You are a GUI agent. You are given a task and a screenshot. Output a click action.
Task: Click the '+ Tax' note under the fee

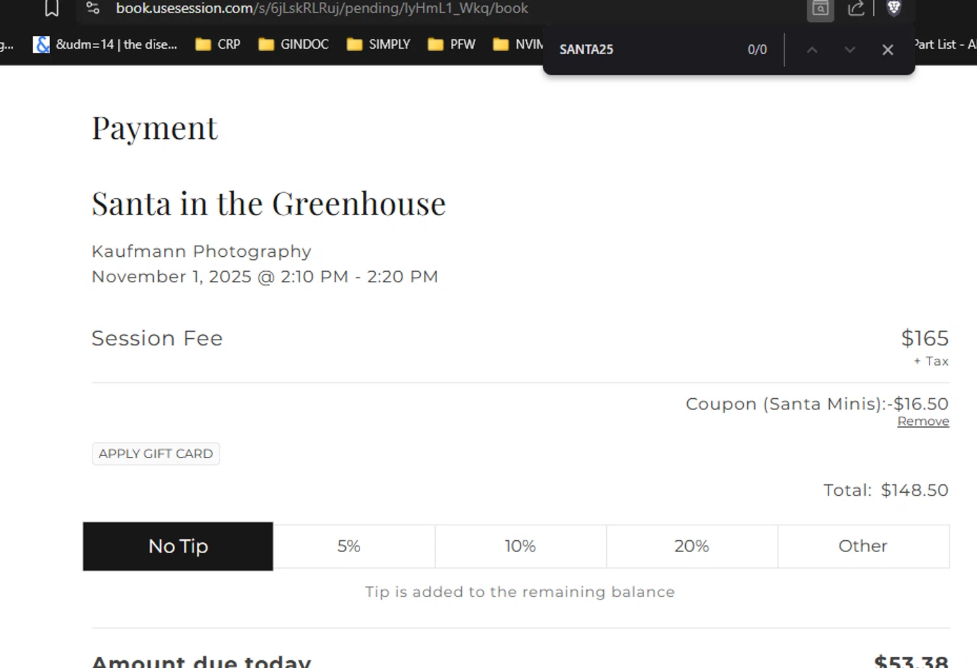(931, 361)
